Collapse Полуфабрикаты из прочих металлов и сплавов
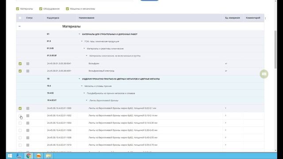Viewport: 283px width, 159px height. pyautogui.click(x=84, y=93)
